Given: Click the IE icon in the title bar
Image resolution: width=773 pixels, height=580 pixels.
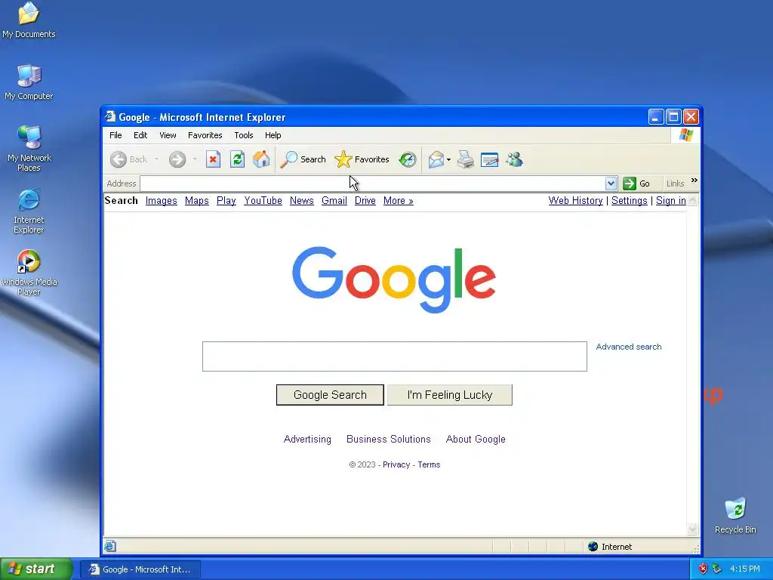Looking at the screenshot, I should pos(110,116).
